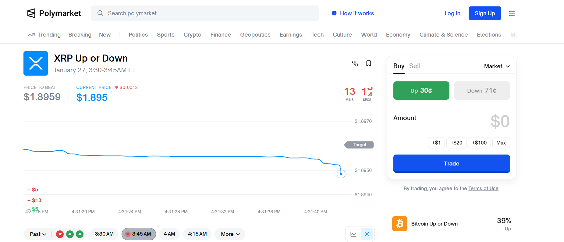
Task: Open the Crypto category
Action: point(192,35)
